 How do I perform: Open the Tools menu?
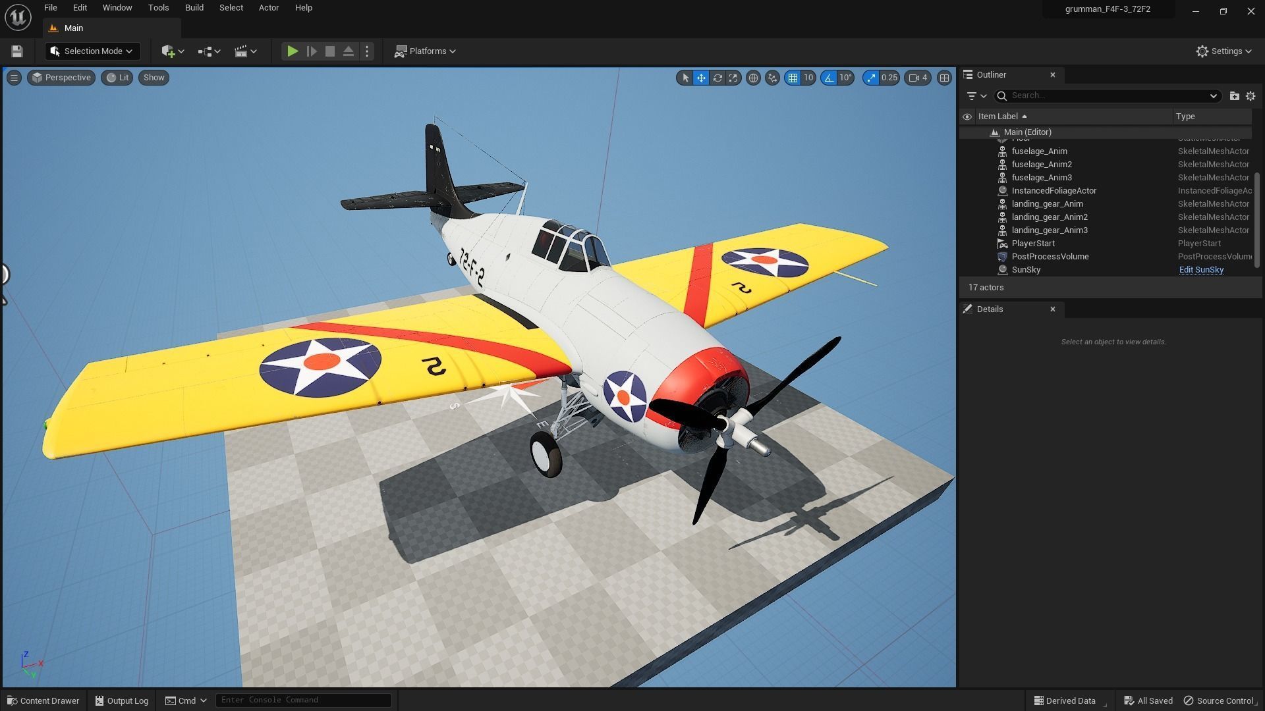tap(158, 8)
